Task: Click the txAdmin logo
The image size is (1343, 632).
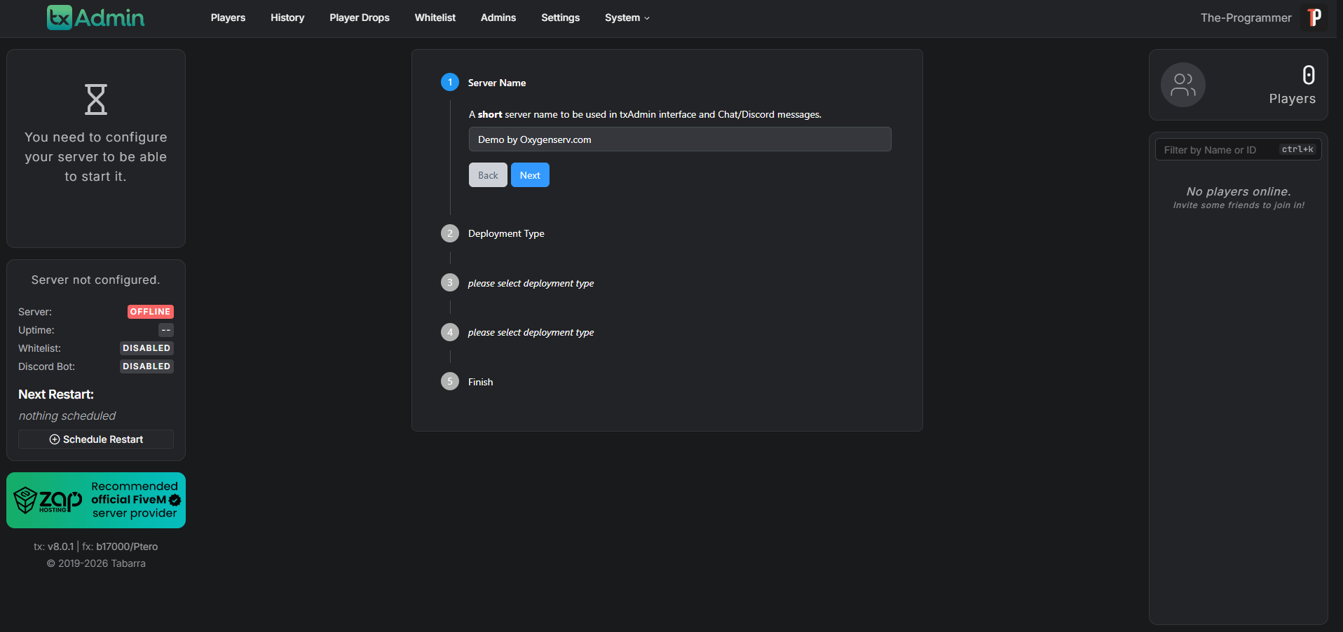Action: tap(95, 18)
